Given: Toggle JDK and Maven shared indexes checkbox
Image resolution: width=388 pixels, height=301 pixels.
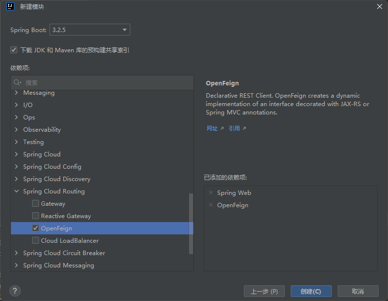Looking at the screenshot, I should click(14, 50).
